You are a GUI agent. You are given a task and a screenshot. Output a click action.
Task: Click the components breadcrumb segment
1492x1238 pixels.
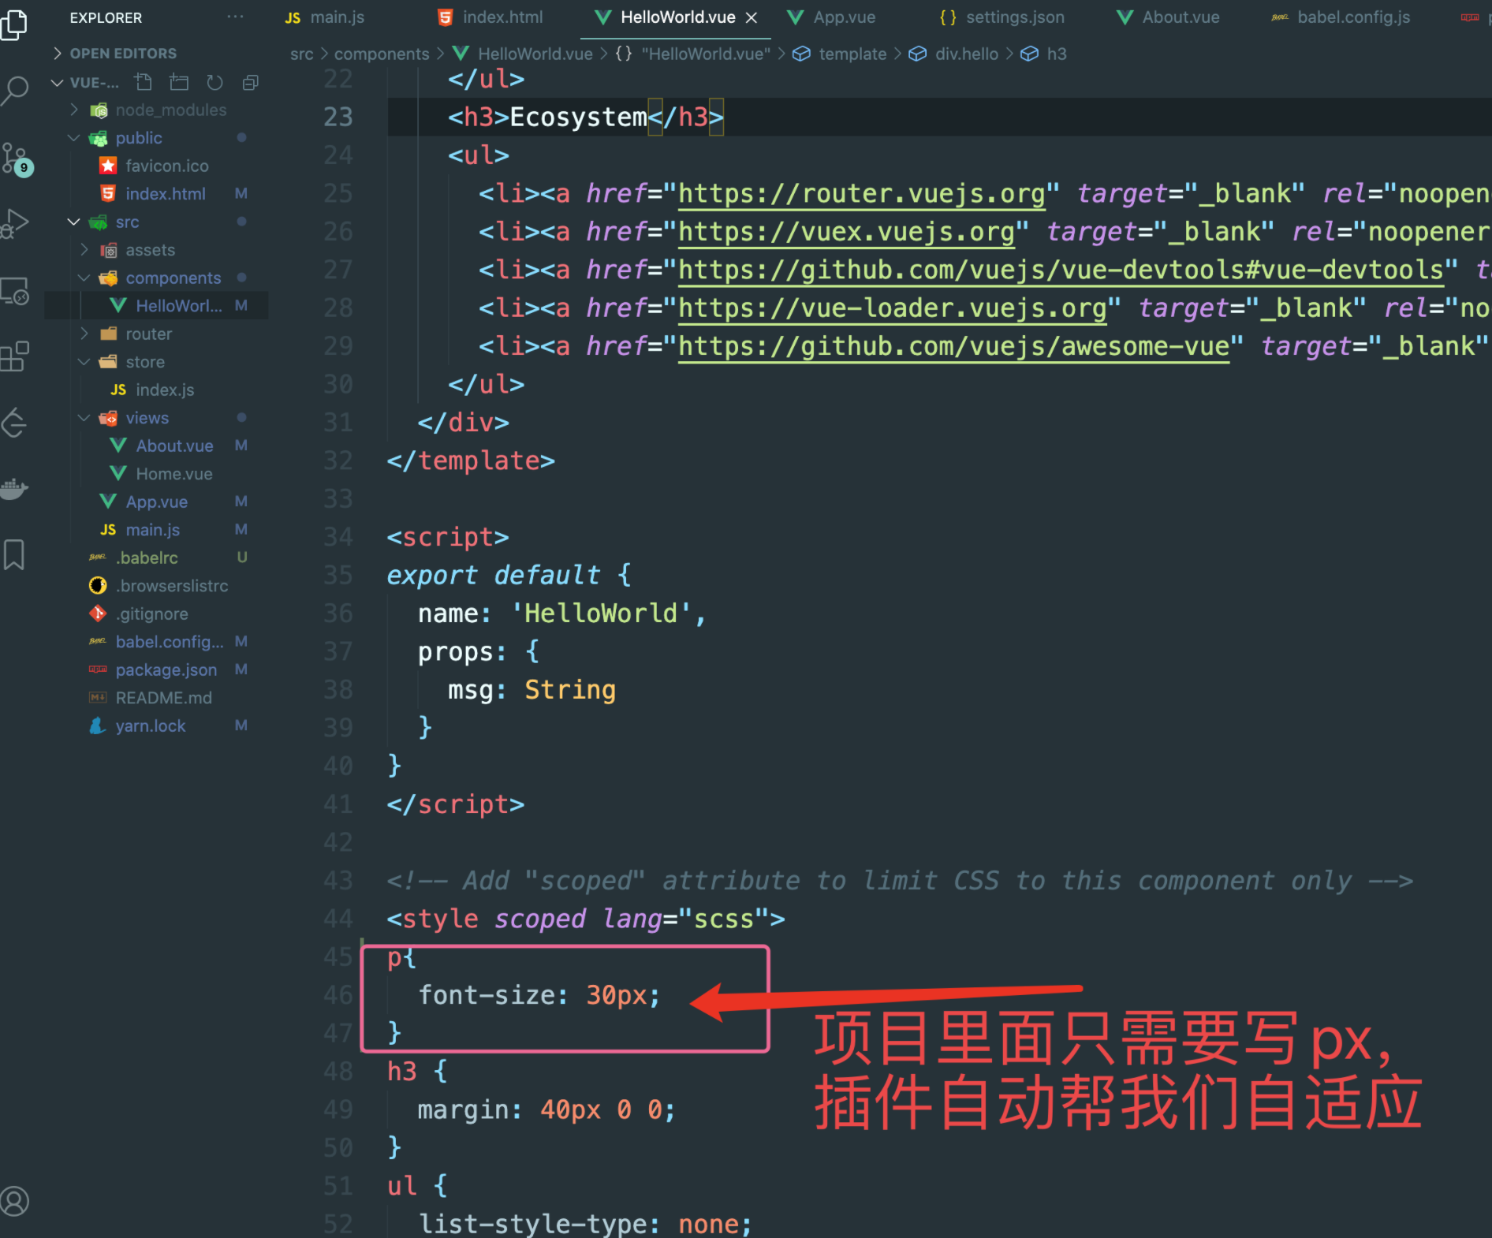[x=382, y=54]
